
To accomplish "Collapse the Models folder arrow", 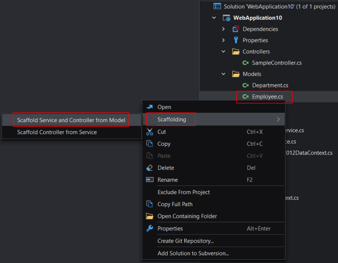I will (223, 74).
